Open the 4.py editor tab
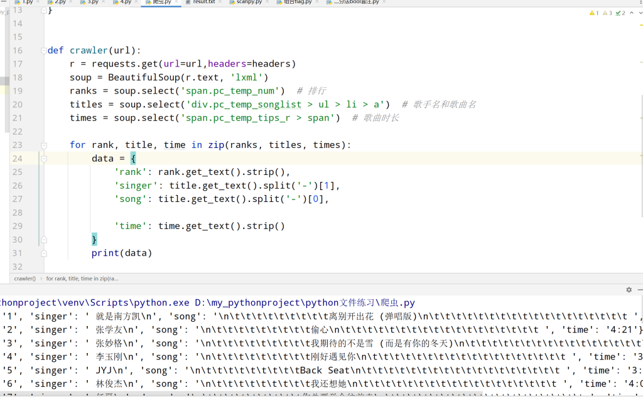Viewport: 643px width, 397px height. pyautogui.click(x=126, y=3)
